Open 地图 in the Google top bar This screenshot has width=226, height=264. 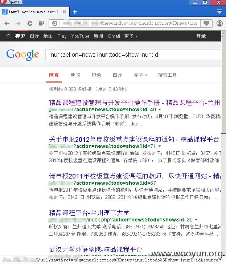coord(48,36)
